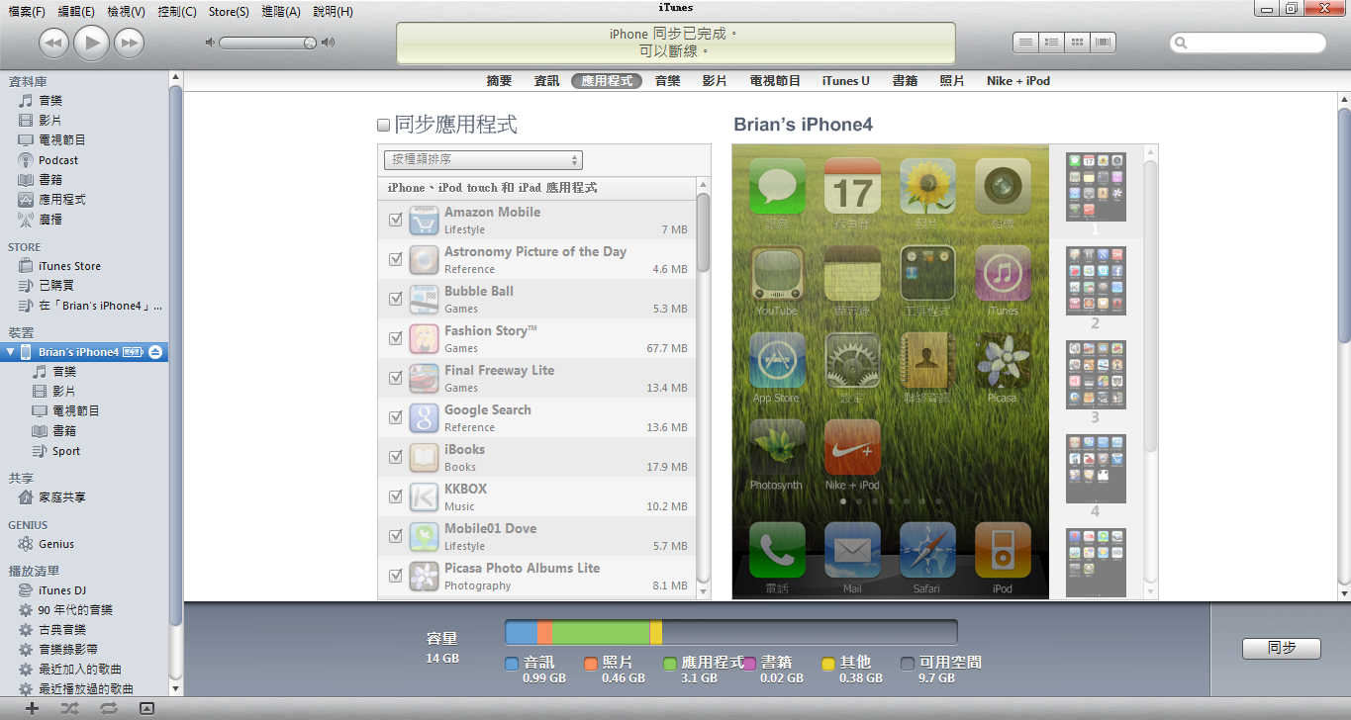Select the Contacts app icon on home screen
This screenshot has width=1351, height=720.
(927, 360)
